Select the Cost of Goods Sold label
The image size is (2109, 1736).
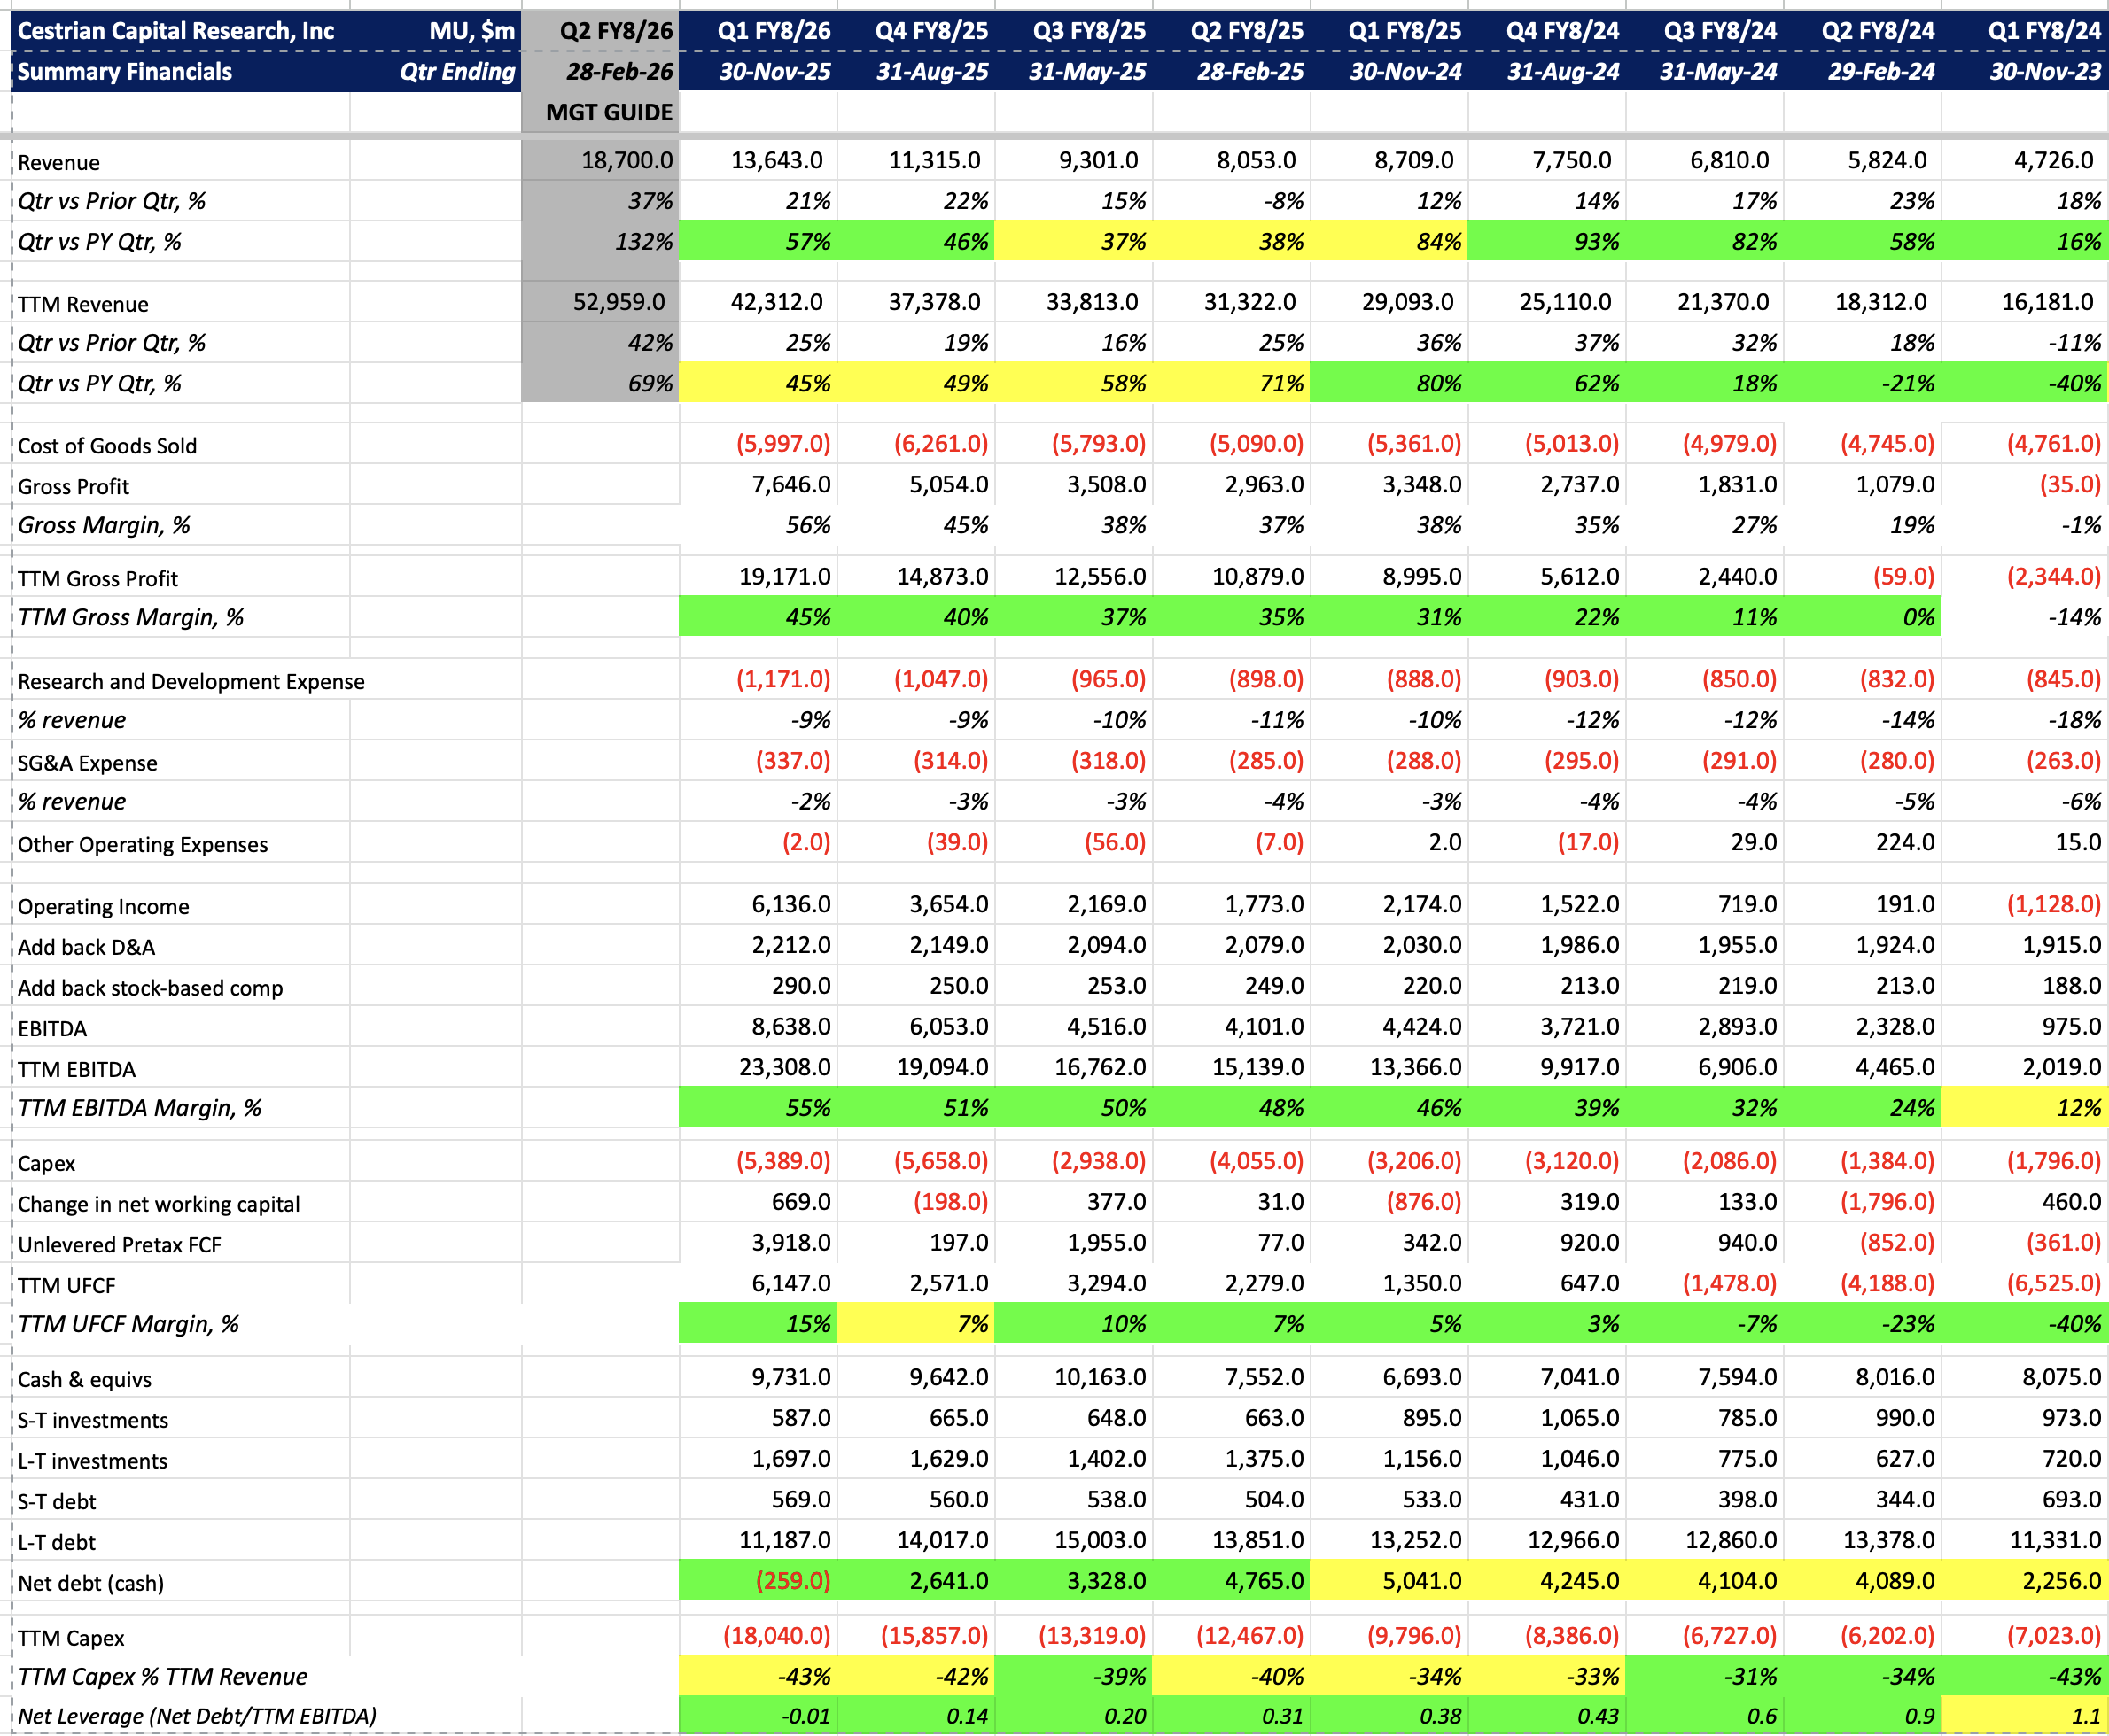107,446
